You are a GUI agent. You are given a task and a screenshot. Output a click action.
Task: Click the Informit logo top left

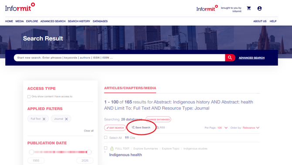(20, 7)
